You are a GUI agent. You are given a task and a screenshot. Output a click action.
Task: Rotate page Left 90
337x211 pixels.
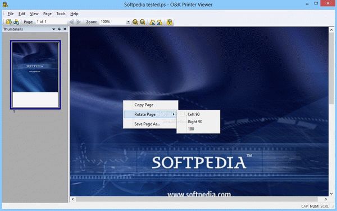pos(198,114)
